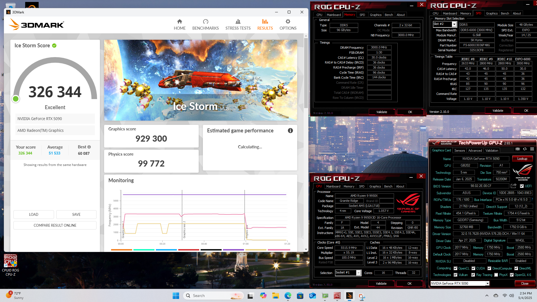The height and width of the screenshot is (302, 537).
Task: Click the volume icon in the system tray
Action: 512,296
